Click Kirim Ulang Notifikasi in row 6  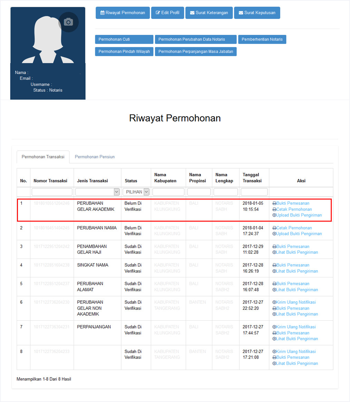pyautogui.click(x=295, y=302)
